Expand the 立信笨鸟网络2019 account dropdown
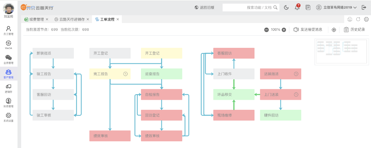This screenshot has width=371, height=148. (336, 7)
